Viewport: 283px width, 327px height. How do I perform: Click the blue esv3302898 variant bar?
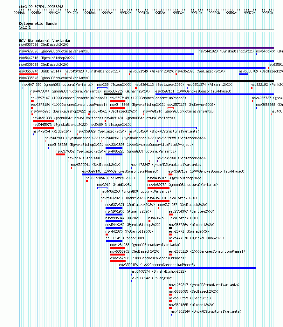(114, 148)
